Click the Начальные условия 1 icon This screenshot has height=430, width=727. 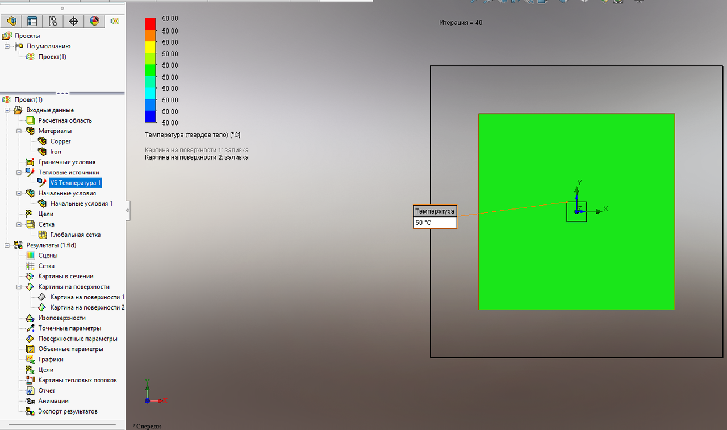[x=43, y=203]
